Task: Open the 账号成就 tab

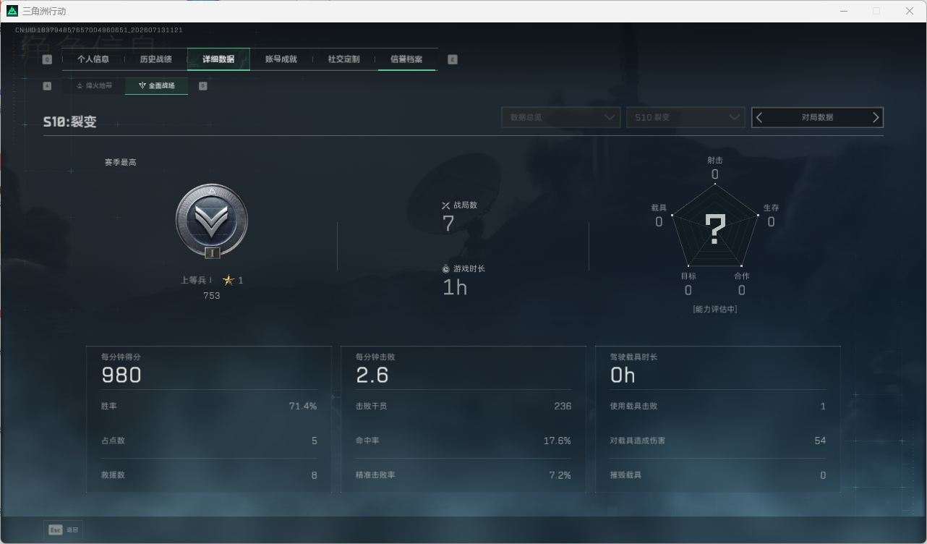Action: pos(281,59)
